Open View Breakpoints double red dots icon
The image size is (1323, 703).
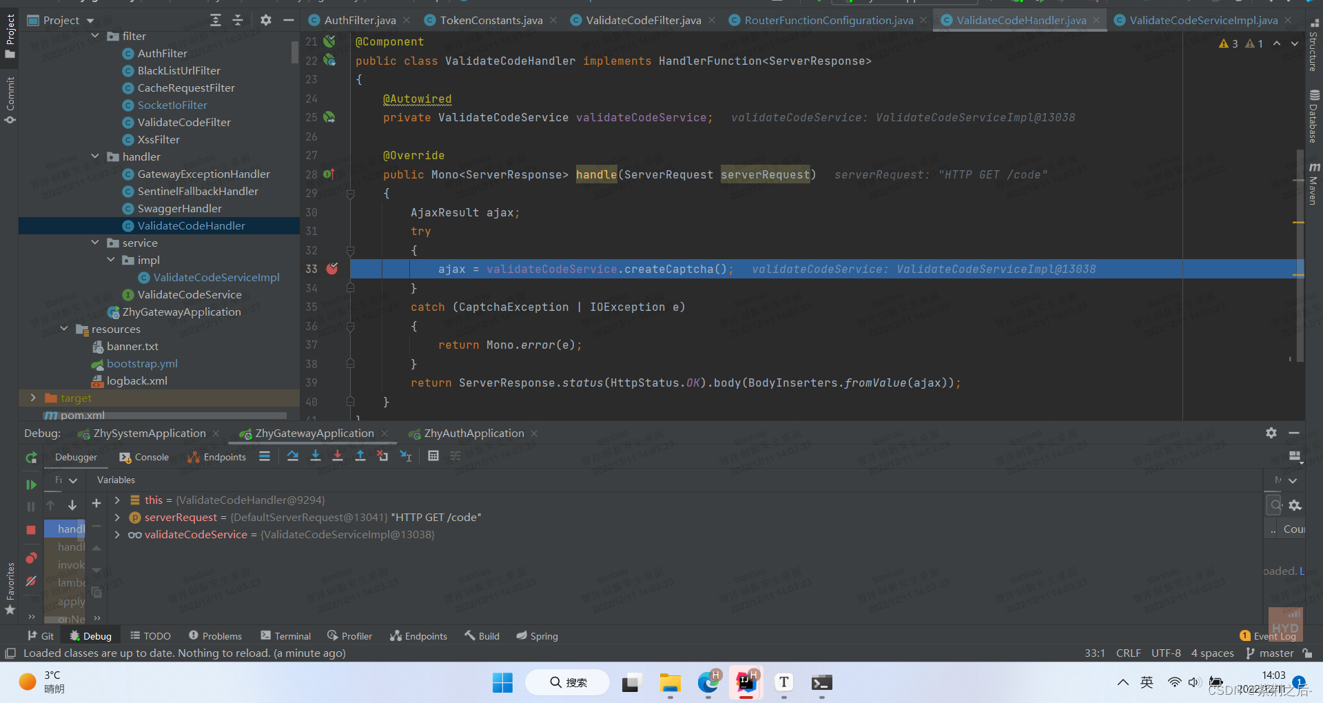[x=31, y=558]
